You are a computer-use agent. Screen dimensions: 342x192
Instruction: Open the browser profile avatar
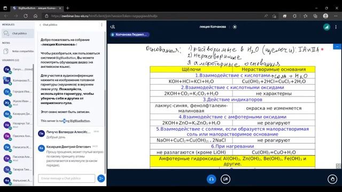click(325, 16)
